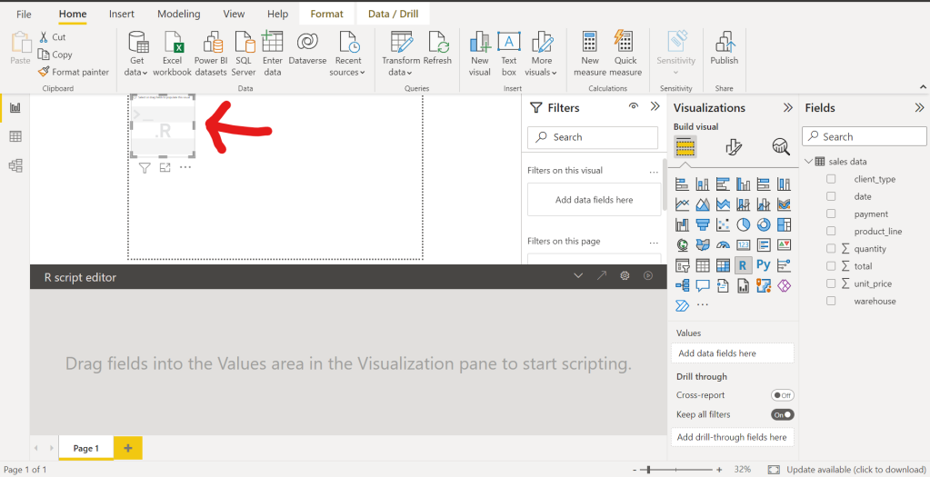The width and height of the screenshot is (930, 477).
Task: Choose the funnel chart visual
Action: (x=703, y=224)
